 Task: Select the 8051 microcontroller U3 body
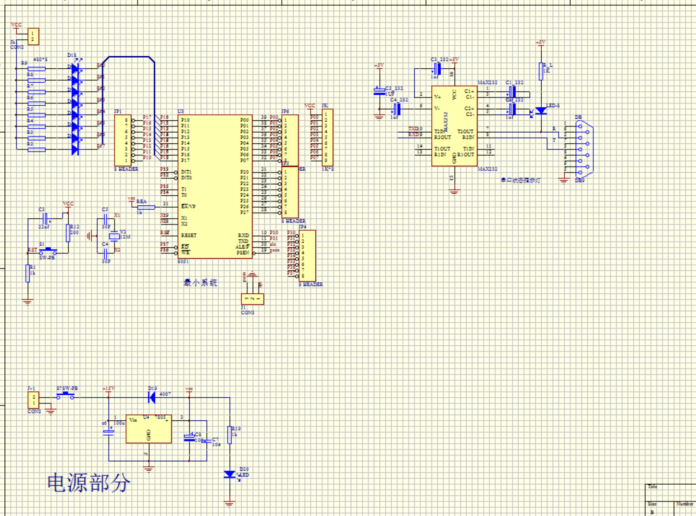pyautogui.click(x=215, y=187)
